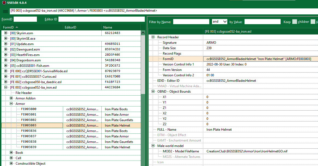The width and height of the screenshot is (318, 166).
Task: Select the EITM - Object Effect row
Action: coord(233,135)
